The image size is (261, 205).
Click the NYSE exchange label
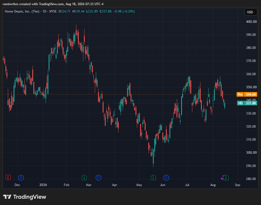coord(53,11)
